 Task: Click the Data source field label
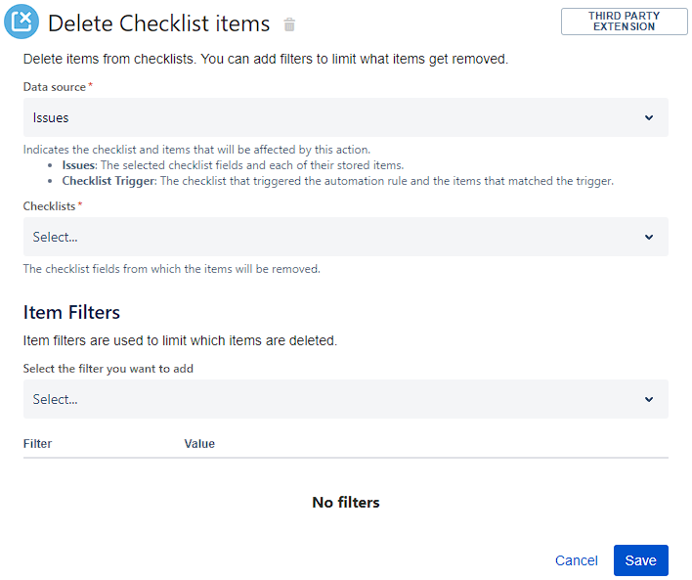point(55,87)
